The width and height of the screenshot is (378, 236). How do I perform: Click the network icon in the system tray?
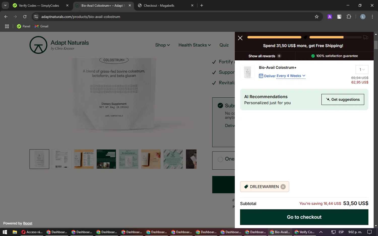point(333,232)
